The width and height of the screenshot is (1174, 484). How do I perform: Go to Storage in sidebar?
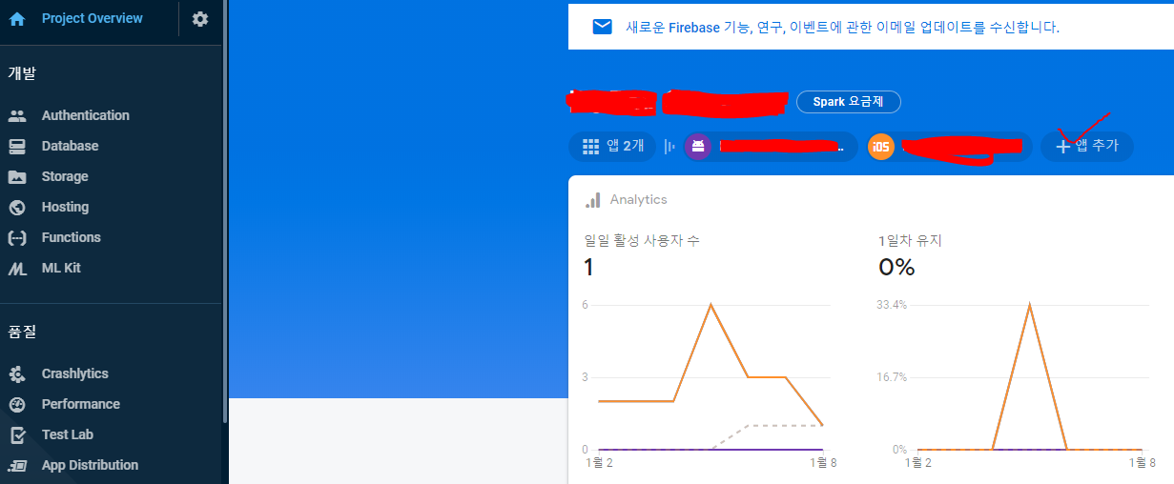pos(65,176)
